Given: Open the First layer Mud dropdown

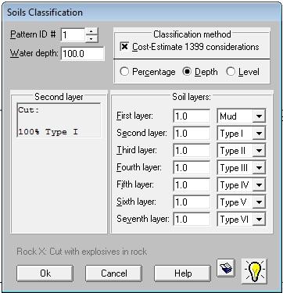Looking at the screenshot, I should 259,116.
